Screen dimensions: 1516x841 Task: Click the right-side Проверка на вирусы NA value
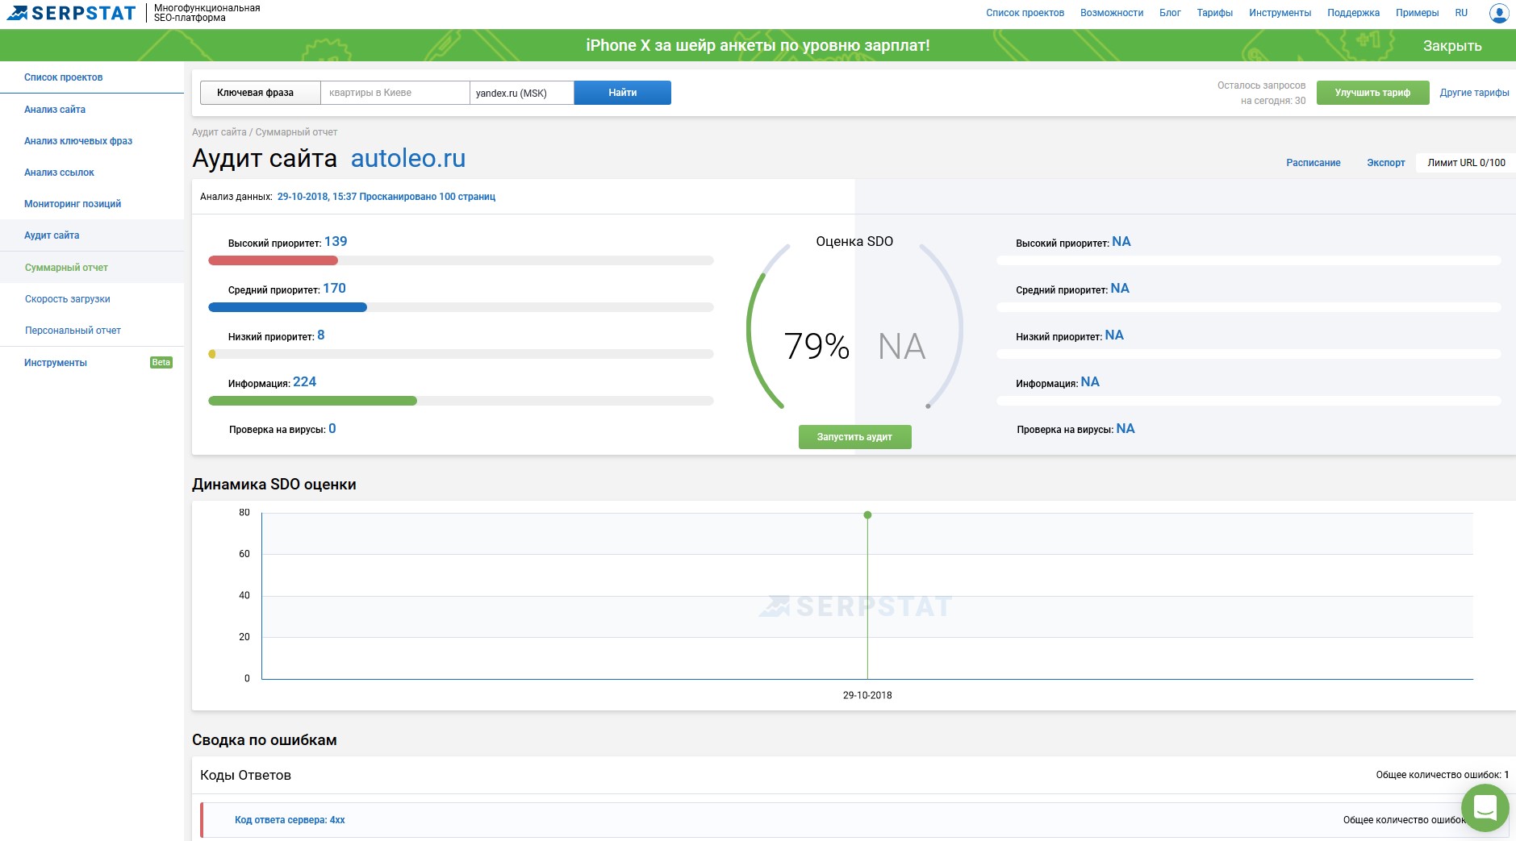(1125, 429)
